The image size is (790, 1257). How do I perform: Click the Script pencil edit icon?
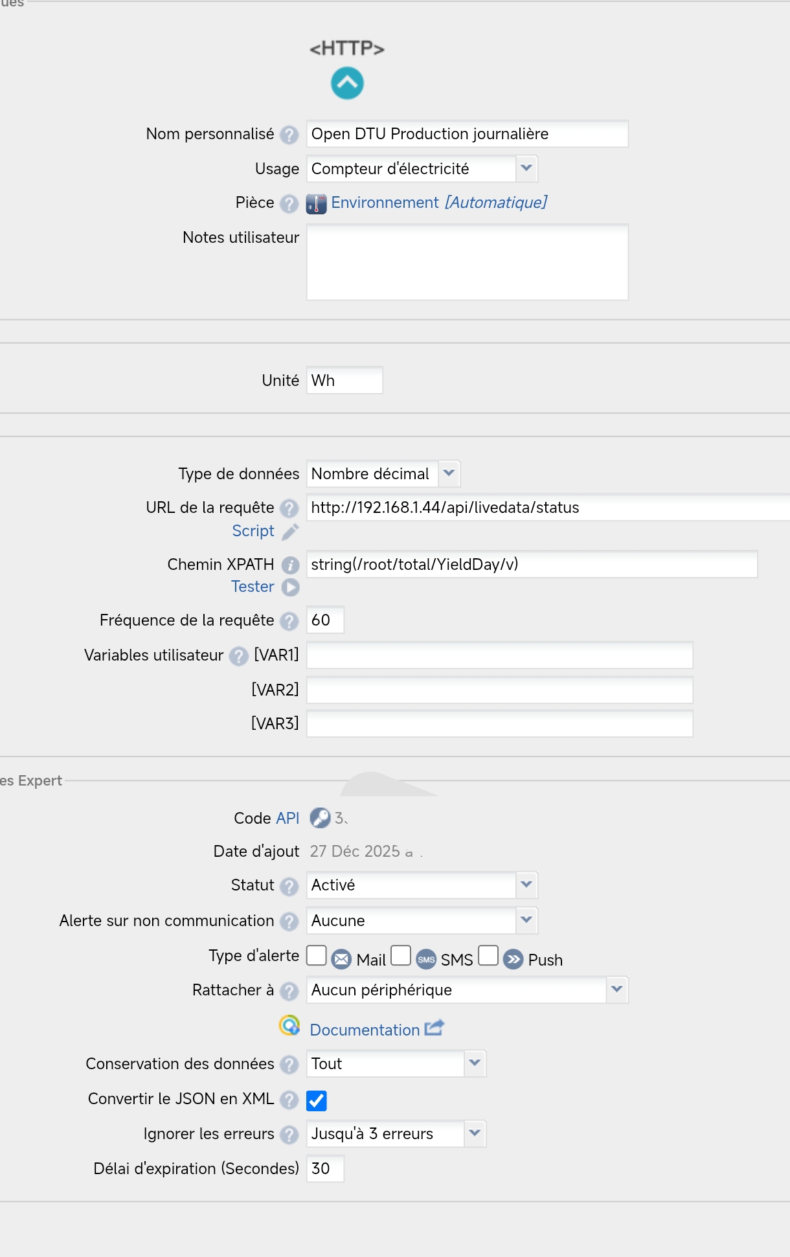(290, 531)
